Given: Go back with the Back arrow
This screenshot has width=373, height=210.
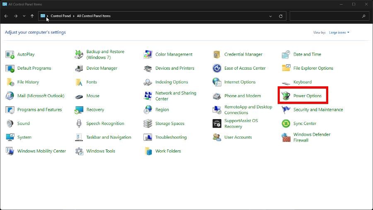Looking at the screenshot, I should pos(6,16).
